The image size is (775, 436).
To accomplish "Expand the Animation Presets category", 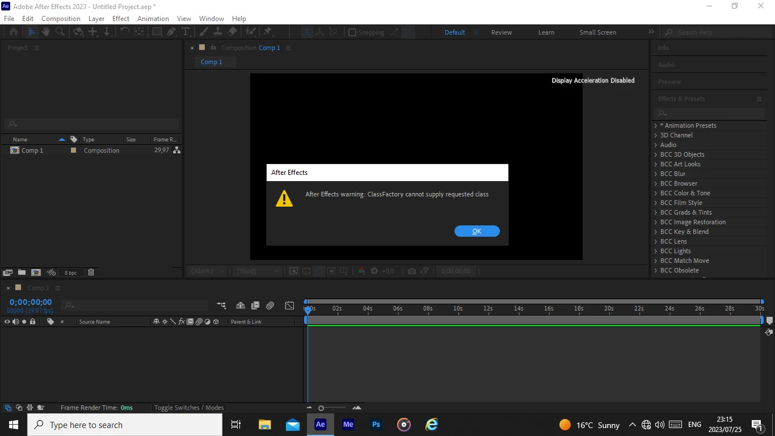I will pyautogui.click(x=656, y=125).
